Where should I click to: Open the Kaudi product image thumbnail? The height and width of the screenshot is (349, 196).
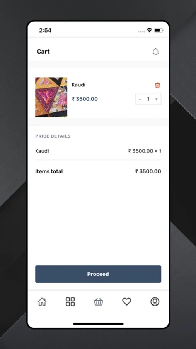click(51, 97)
